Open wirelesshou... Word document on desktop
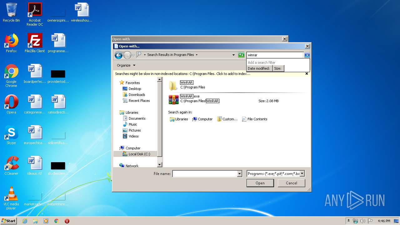The height and width of the screenshot is (225, 400). 82,12
